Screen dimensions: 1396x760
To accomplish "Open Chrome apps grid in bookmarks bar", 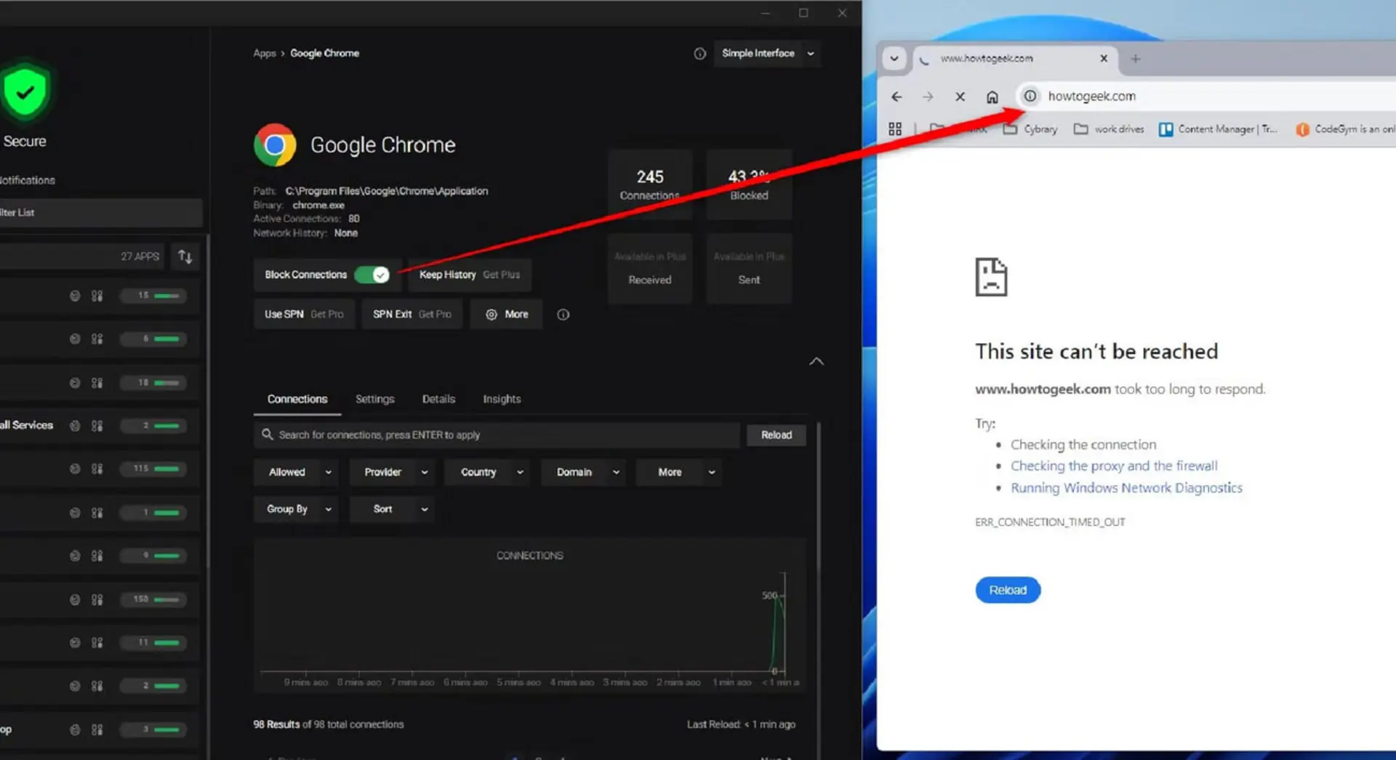I will pyautogui.click(x=895, y=129).
